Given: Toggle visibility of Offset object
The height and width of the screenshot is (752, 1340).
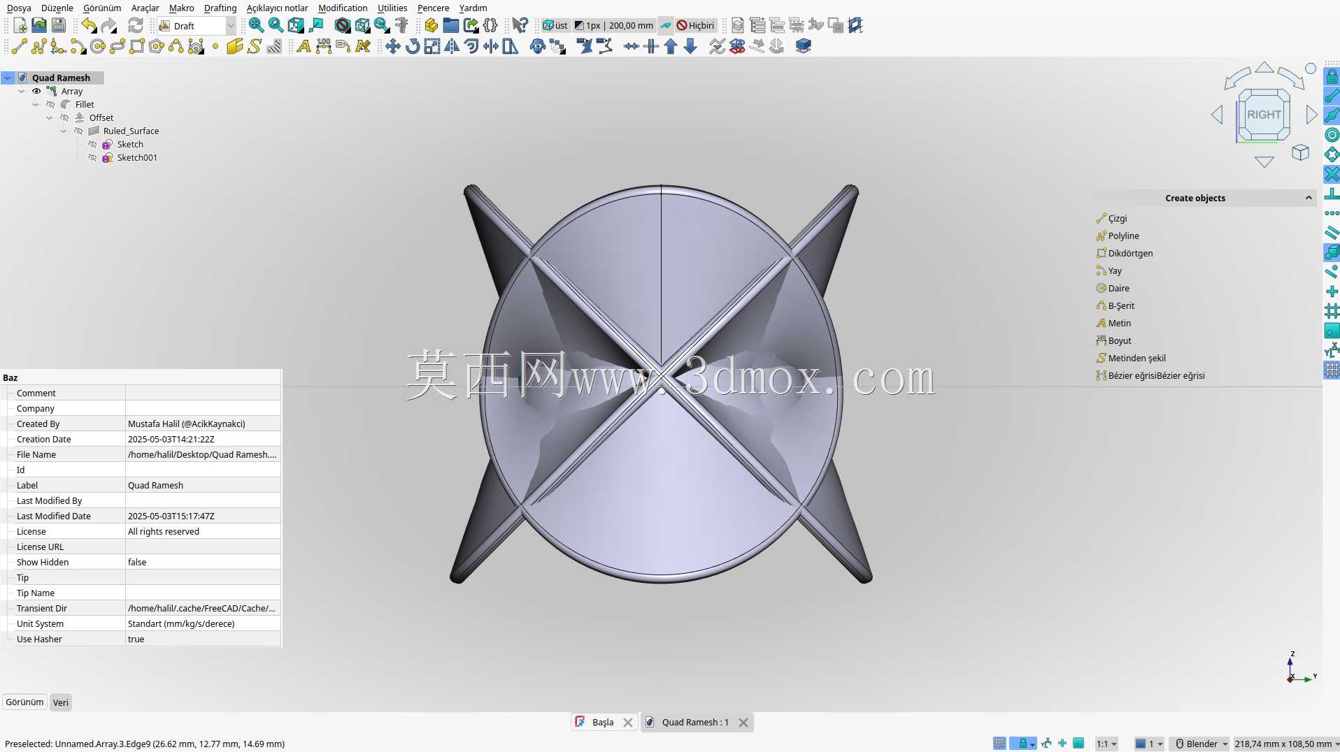Looking at the screenshot, I should coord(64,118).
